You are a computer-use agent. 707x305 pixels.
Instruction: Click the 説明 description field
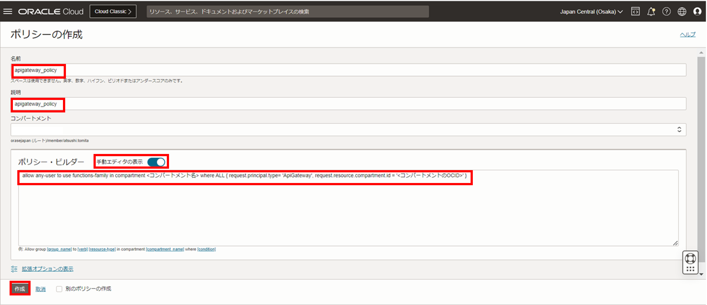pyautogui.click(x=348, y=104)
